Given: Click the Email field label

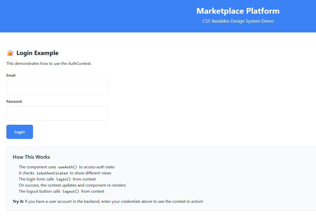Looking at the screenshot, I should click(11, 75).
